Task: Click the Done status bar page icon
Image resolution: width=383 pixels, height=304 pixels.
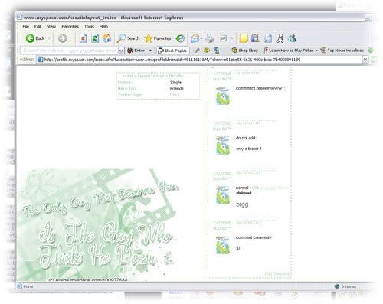Action: (19, 286)
